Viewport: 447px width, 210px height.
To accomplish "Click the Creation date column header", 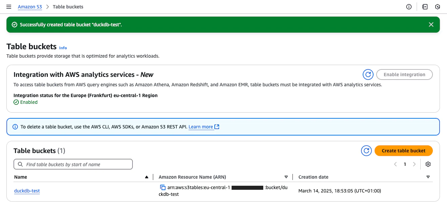I will pyautogui.click(x=313, y=177).
